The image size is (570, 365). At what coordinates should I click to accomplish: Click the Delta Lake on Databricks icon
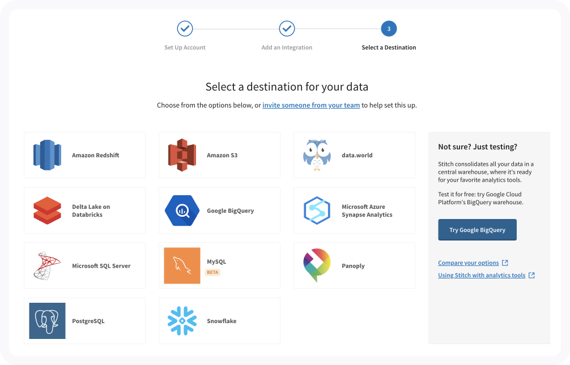point(47,211)
